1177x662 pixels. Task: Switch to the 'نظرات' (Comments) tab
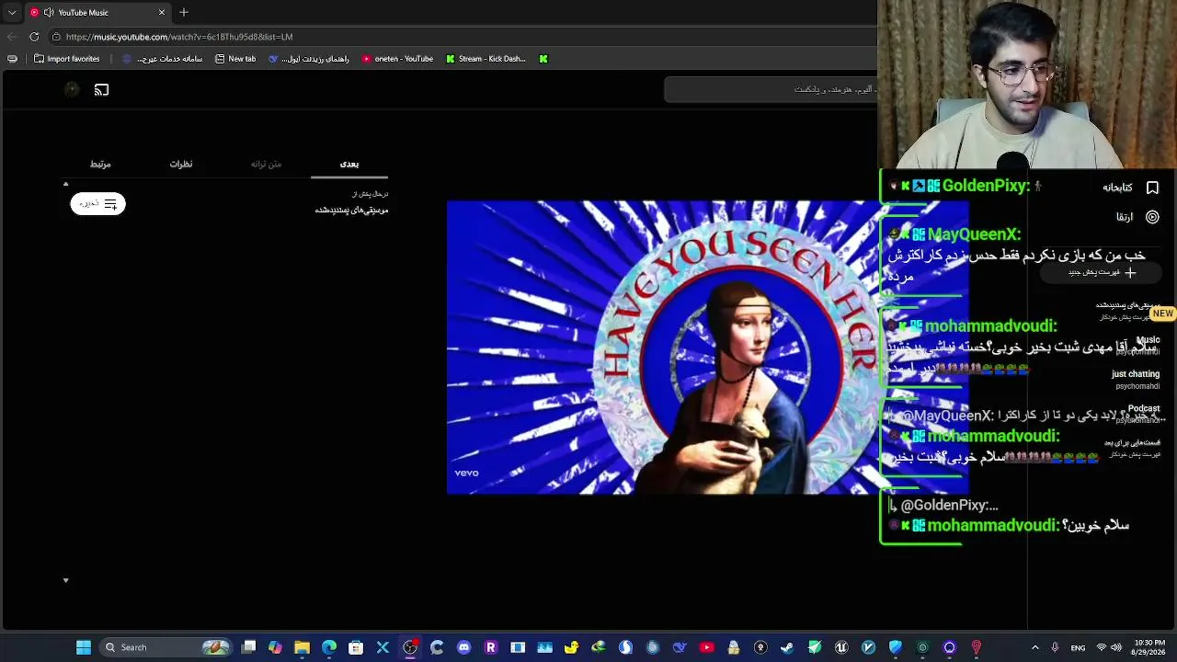(181, 164)
